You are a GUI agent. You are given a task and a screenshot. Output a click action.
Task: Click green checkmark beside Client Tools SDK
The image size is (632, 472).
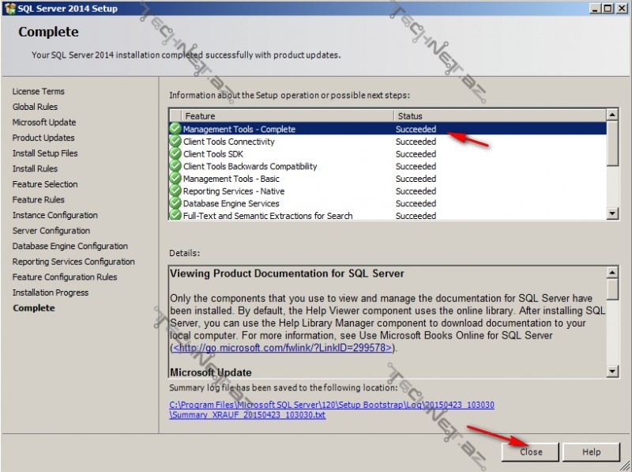point(175,154)
